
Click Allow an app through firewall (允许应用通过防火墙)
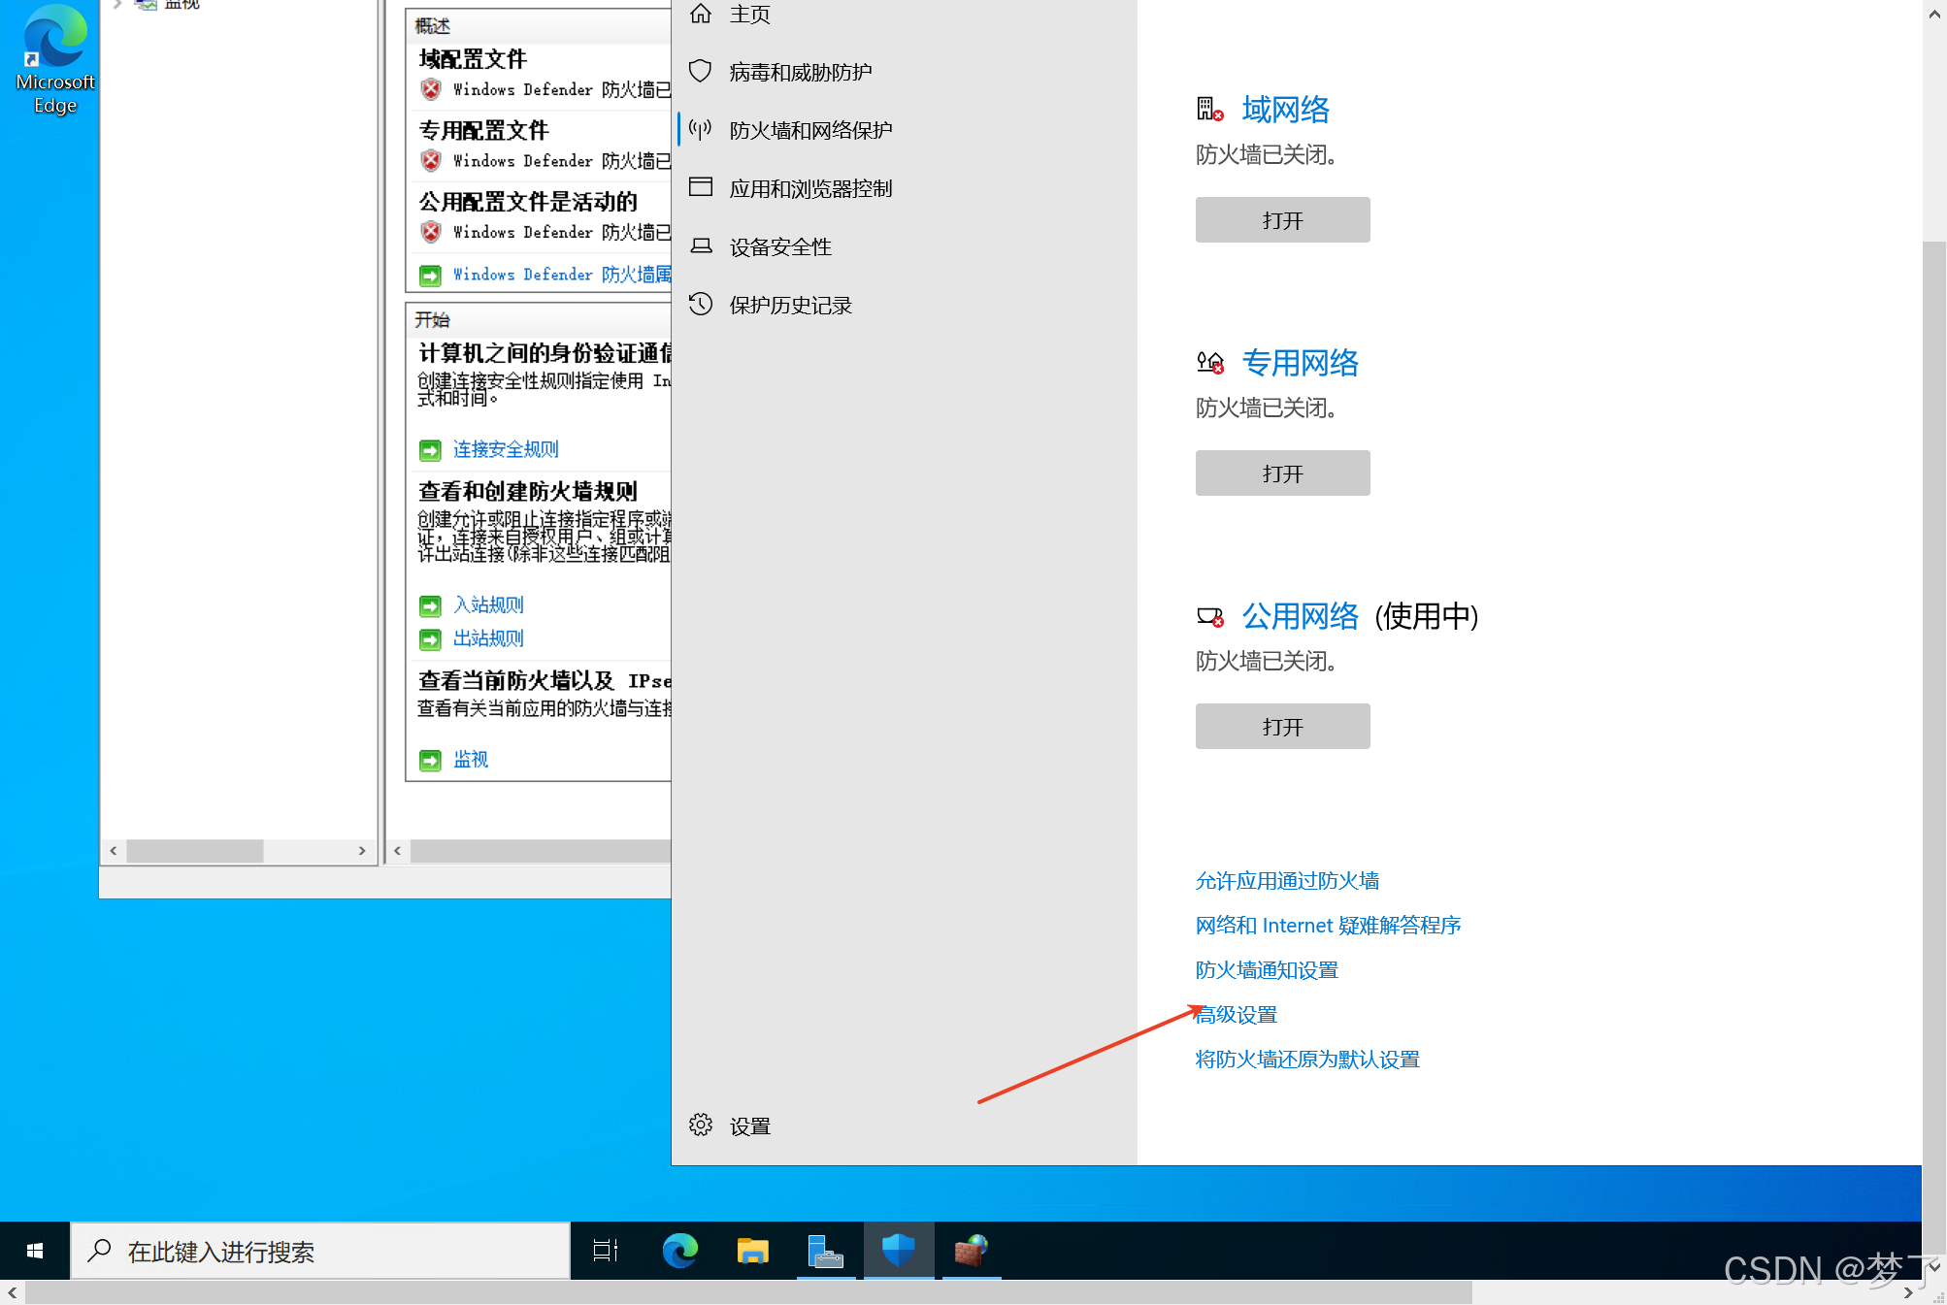1286,881
